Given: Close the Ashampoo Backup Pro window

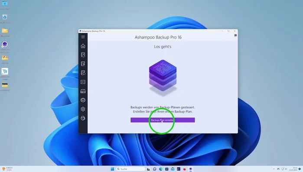Looking at the screenshot, I should coord(235,31).
